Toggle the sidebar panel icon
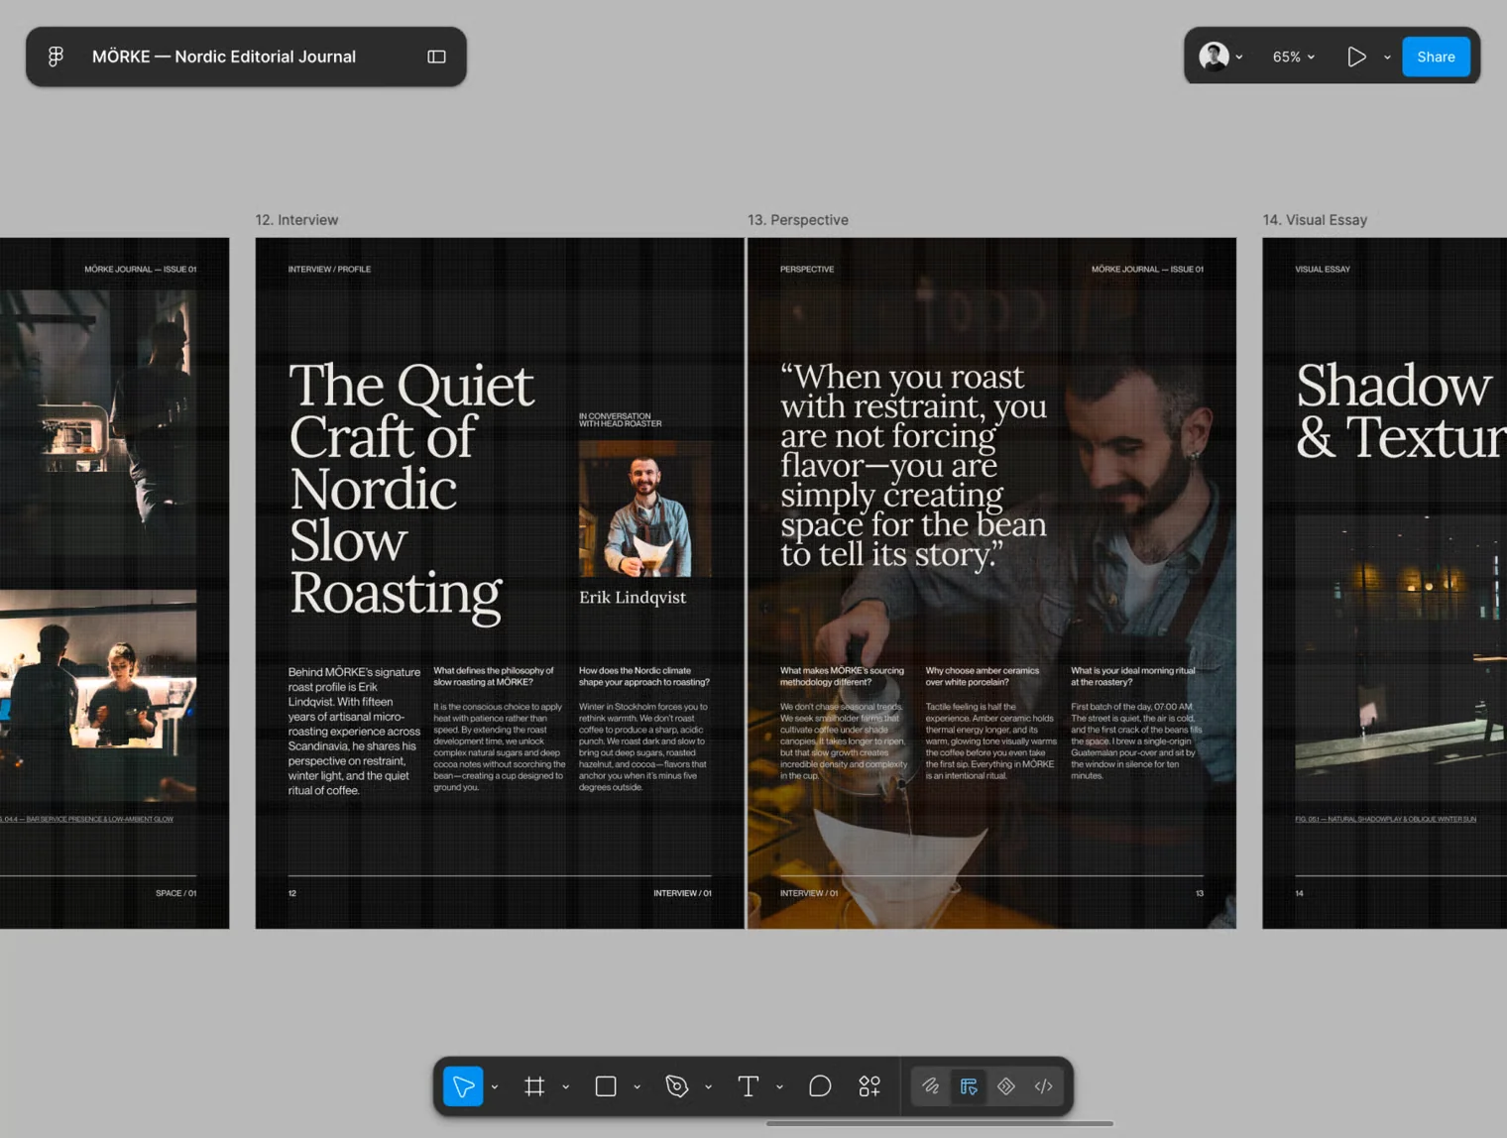Viewport: 1507px width, 1138px height. [436, 57]
